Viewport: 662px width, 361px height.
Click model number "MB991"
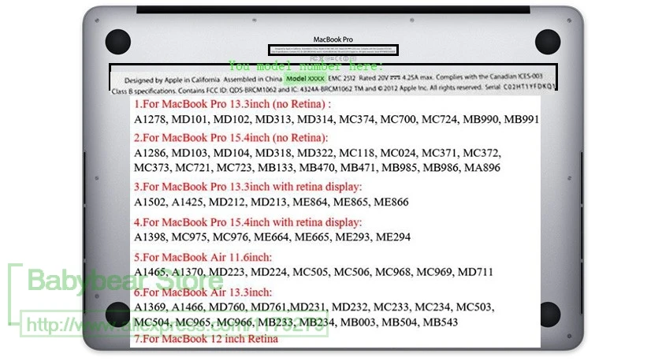[522, 120]
